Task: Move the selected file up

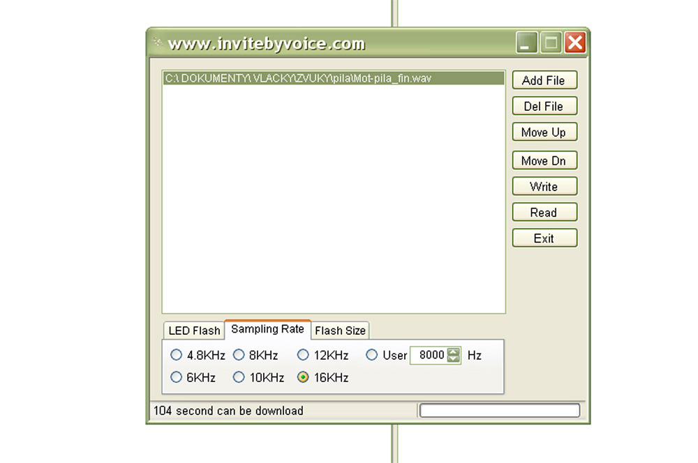Action: 544,132
